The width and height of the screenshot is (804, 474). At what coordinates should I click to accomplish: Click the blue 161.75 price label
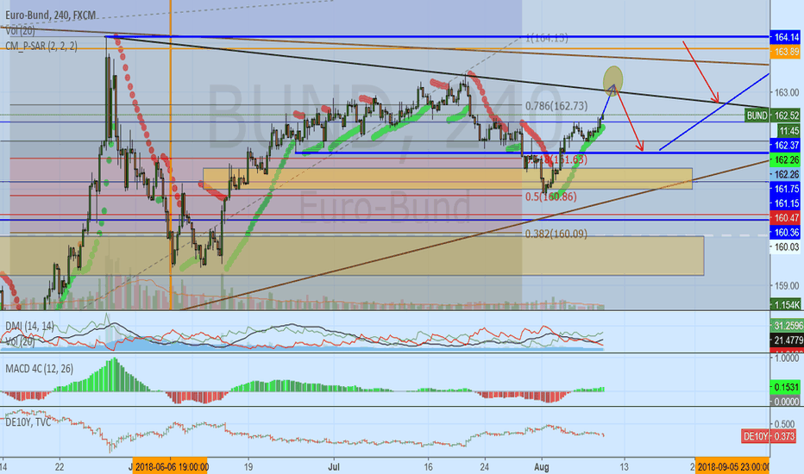coord(786,189)
